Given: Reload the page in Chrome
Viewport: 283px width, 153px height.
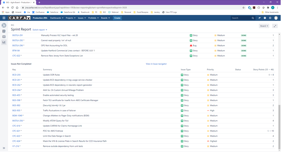Looking at the screenshot, I should [x=12, y=8].
